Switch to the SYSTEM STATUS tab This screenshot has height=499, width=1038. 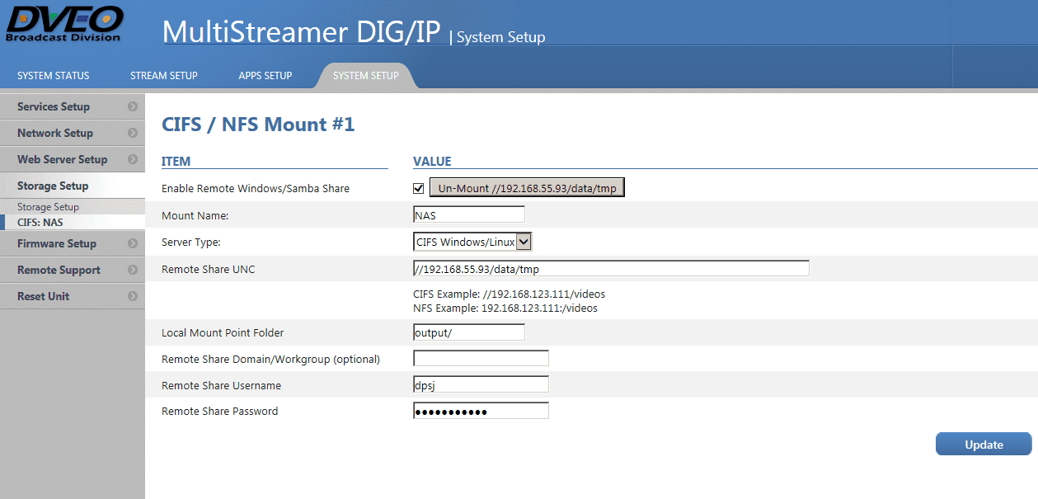(53, 76)
